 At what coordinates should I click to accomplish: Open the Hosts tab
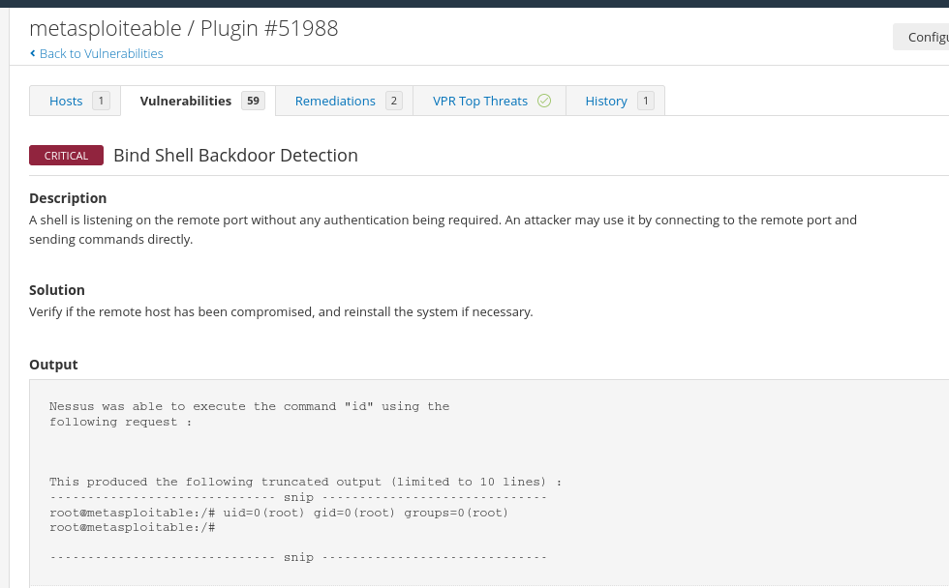[x=66, y=101]
